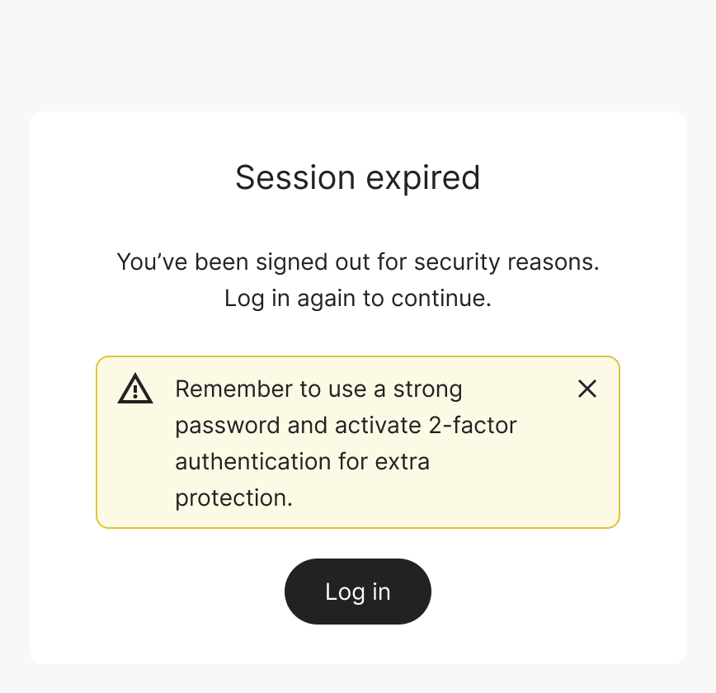Screen dimensions: 716x693
Task: Dismiss the security reminder with the X icon
Action: [x=587, y=389]
